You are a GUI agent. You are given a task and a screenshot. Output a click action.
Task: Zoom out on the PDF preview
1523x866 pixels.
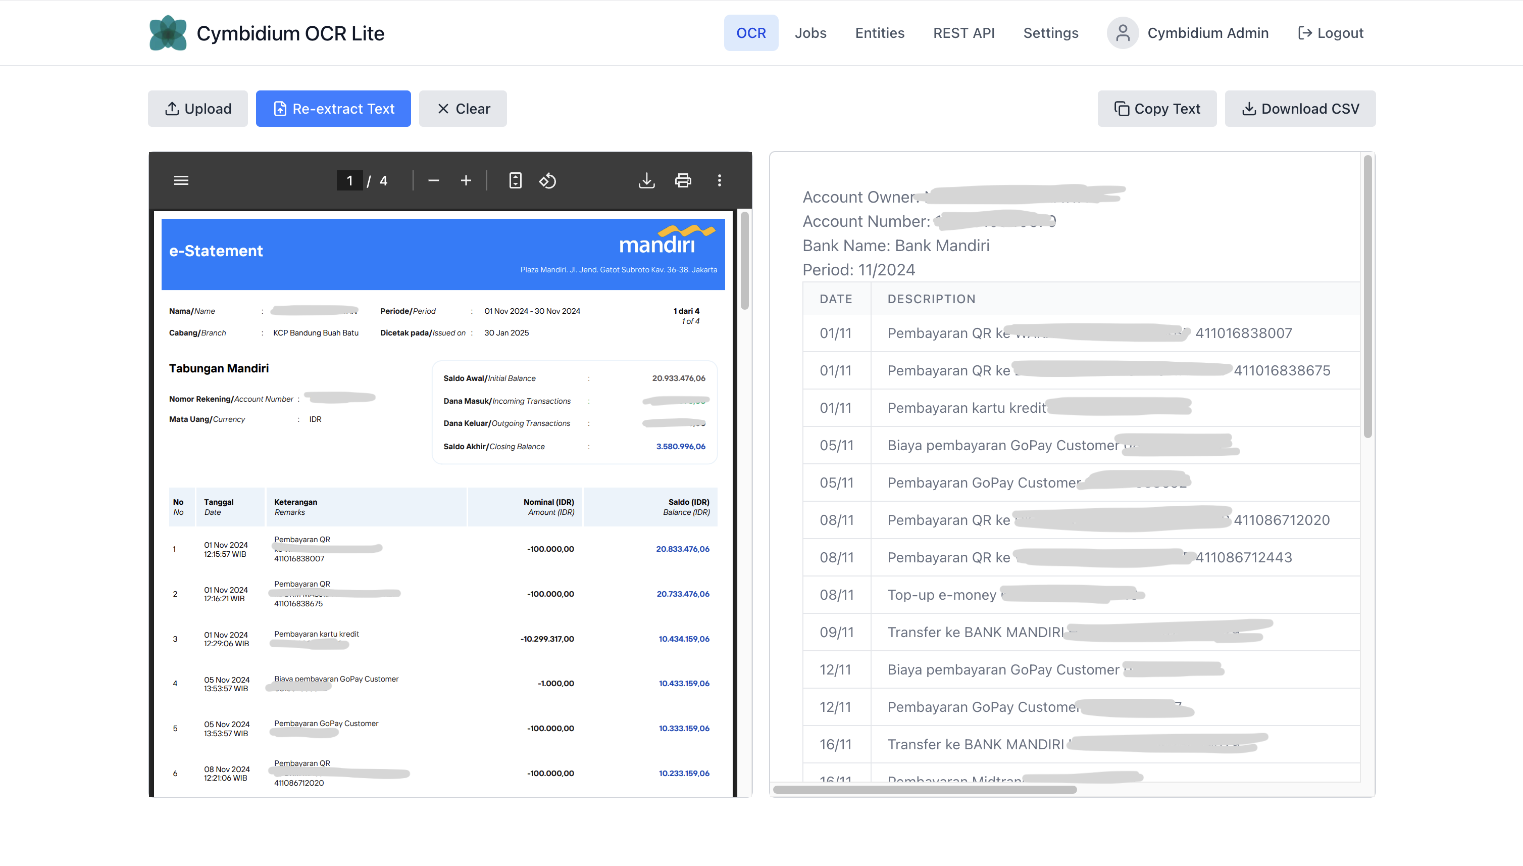433,180
